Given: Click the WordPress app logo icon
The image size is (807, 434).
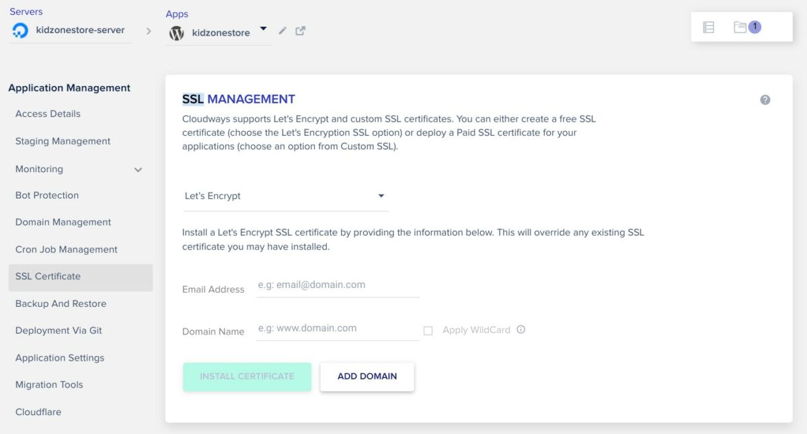Looking at the screenshot, I should [176, 33].
